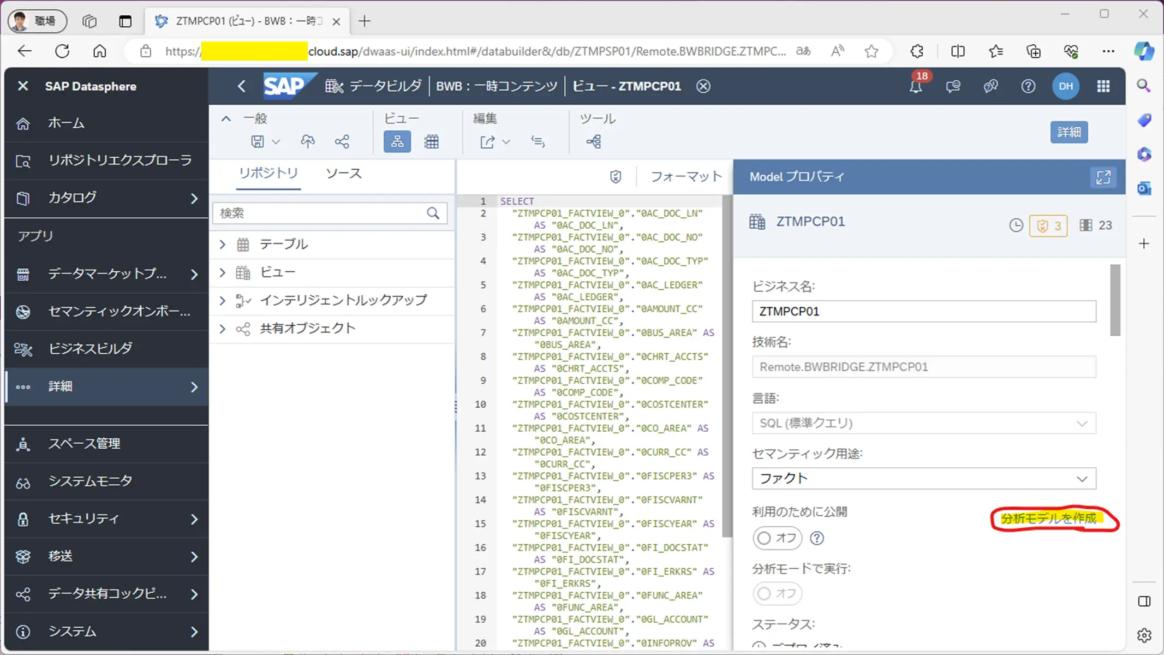Close the ZTMPCP01 view with the X icon
The width and height of the screenshot is (1164, 655).
click(x=703, y=86)
